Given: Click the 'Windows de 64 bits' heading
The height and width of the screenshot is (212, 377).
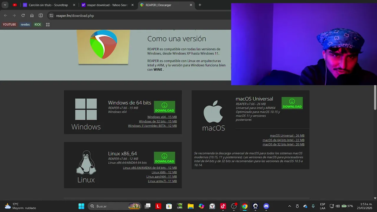Looking at the screenshot, I should click(130, 103).
